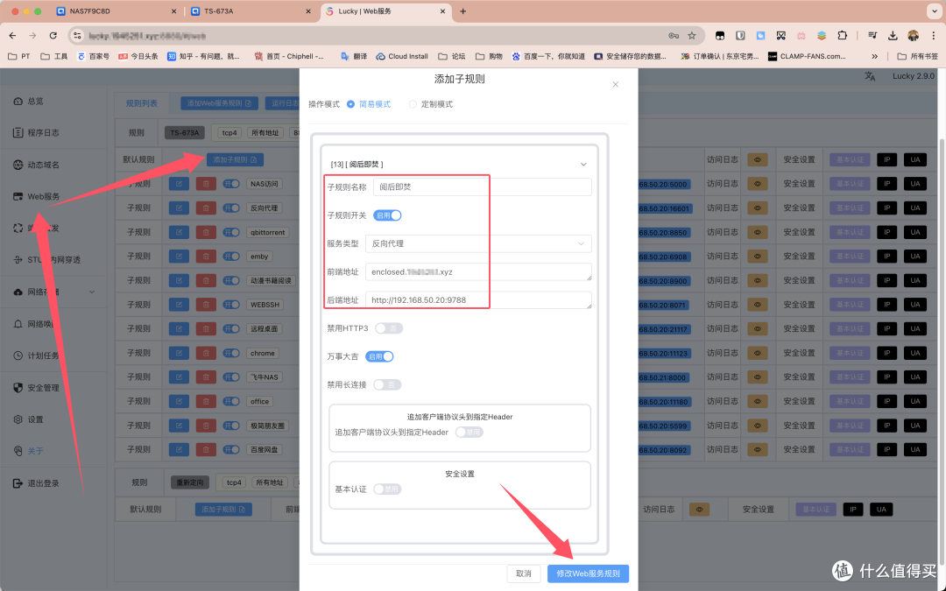
Task: Open the 总览 overview sidebar item
Action: (28, 102)
